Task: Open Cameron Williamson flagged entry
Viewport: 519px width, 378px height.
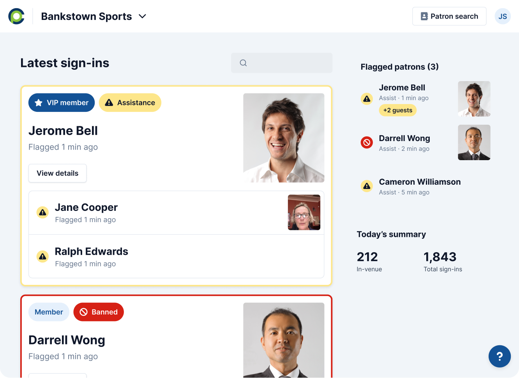Action: coord(420,186)
